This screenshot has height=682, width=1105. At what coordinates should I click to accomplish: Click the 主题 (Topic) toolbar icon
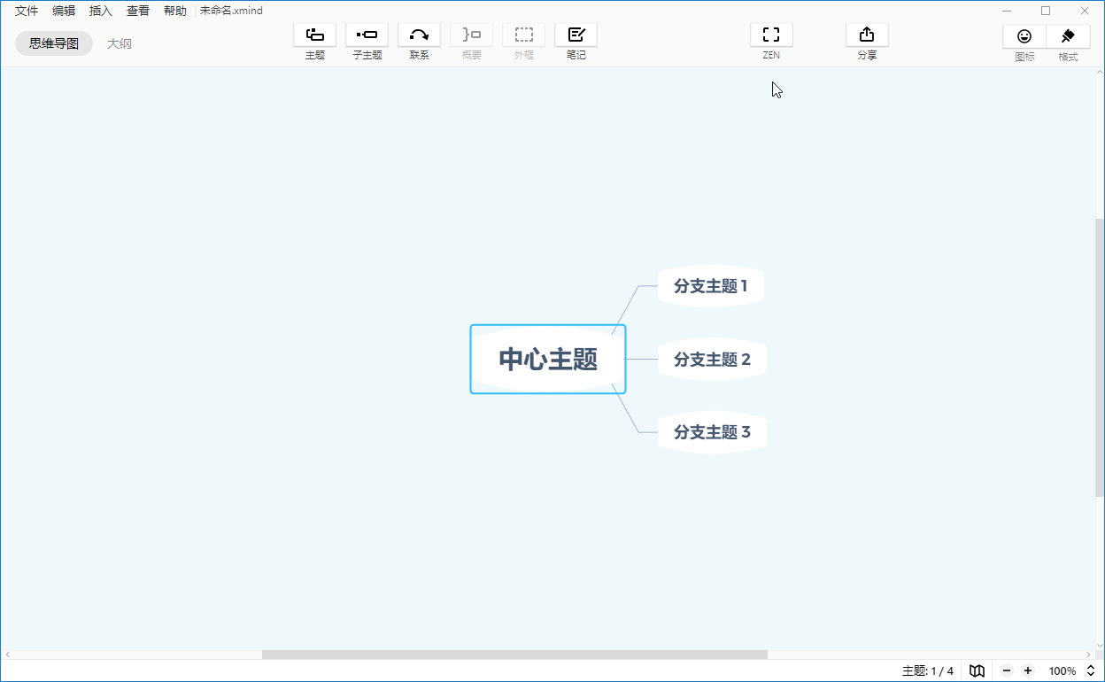pos(314,35)
